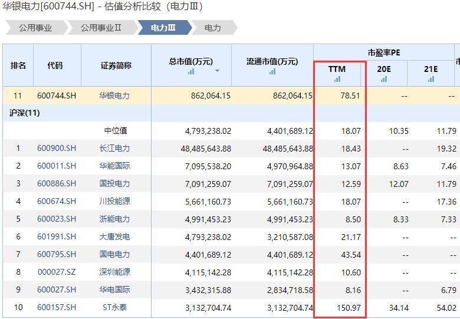The image size is (460, 319).
Task: Open the 国投电力 security name link
Action: [x=114, y=183]
